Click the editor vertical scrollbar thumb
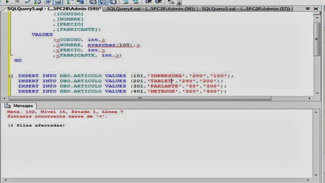 (x=317, y=39)
